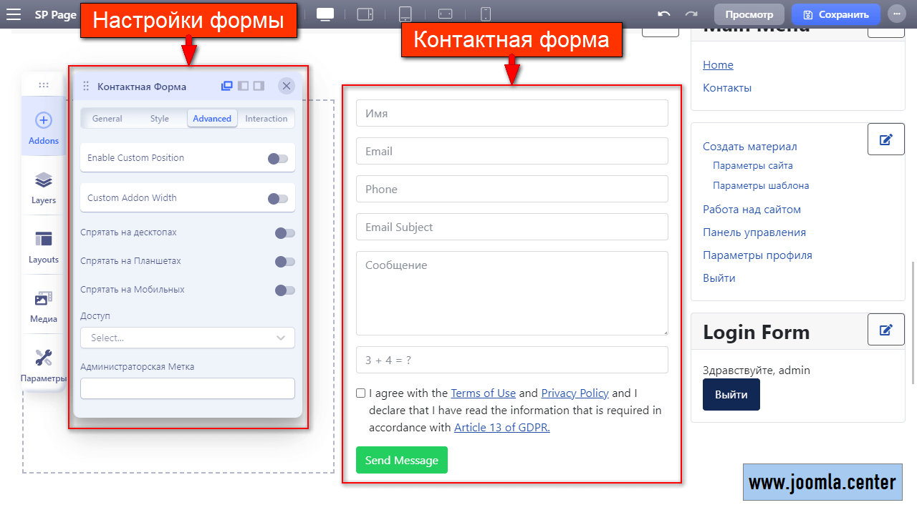Viewport: 917px width, 515px height.
Task: Toggle Спрятать на десктопах switch
Action: click(284, 232)
